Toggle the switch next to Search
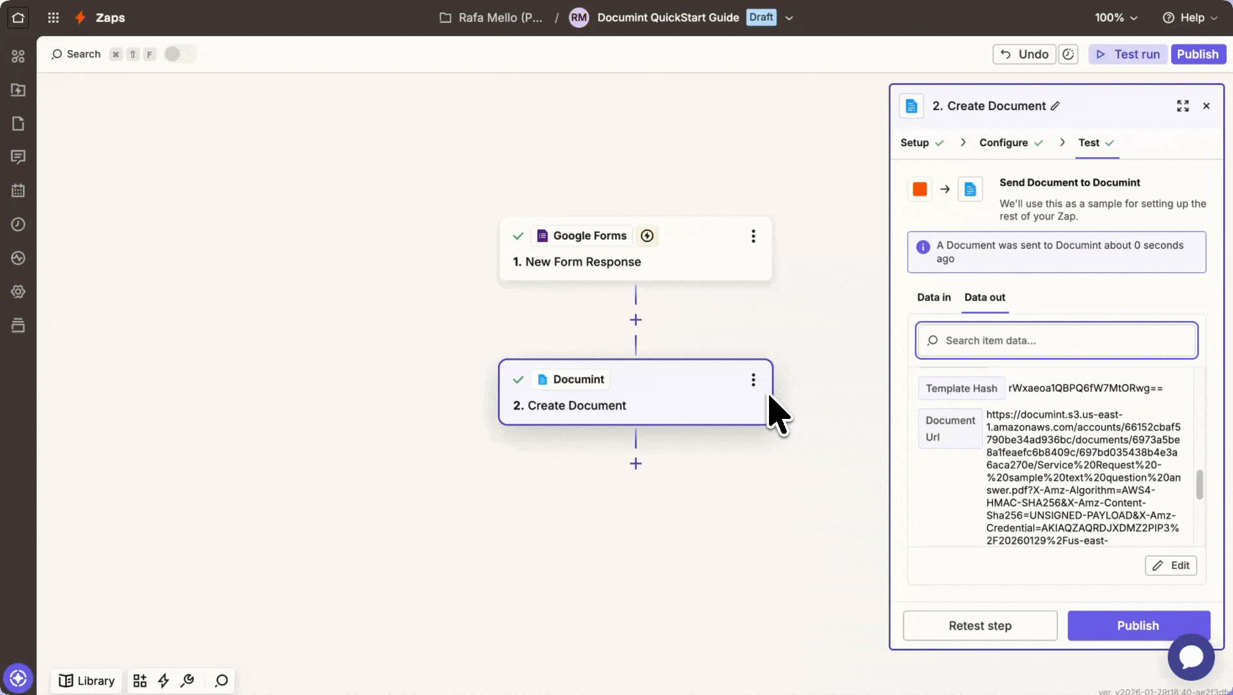The image size is (1233, 695). point(180,54)
